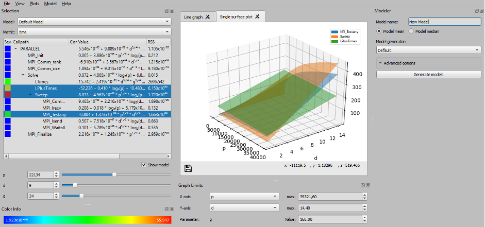Click the g value spinbox showing 34
Image resolution: width=485 pixels, height=227 pixels.
pyautogui.click(x=43, y=196)
